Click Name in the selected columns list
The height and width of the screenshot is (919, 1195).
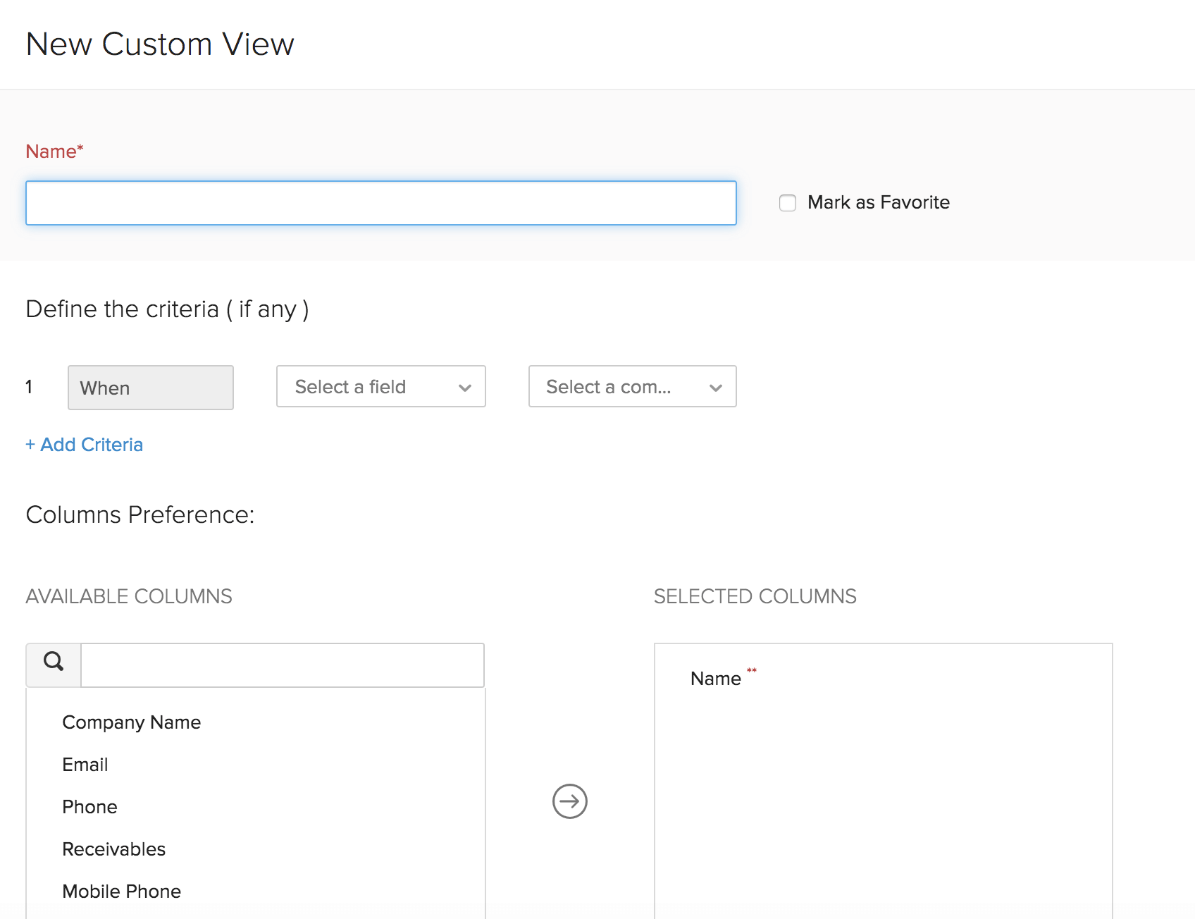715,678
